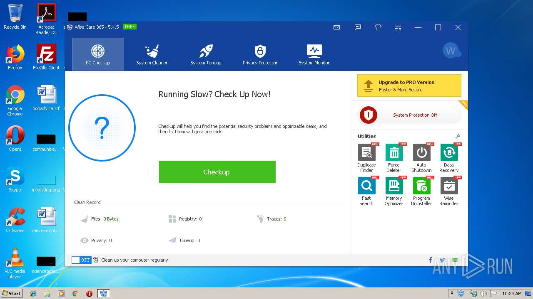The width and height of the screenshot is (533, 299).
Task: Launch the Data Recovery utility
Action: point(449,158)
